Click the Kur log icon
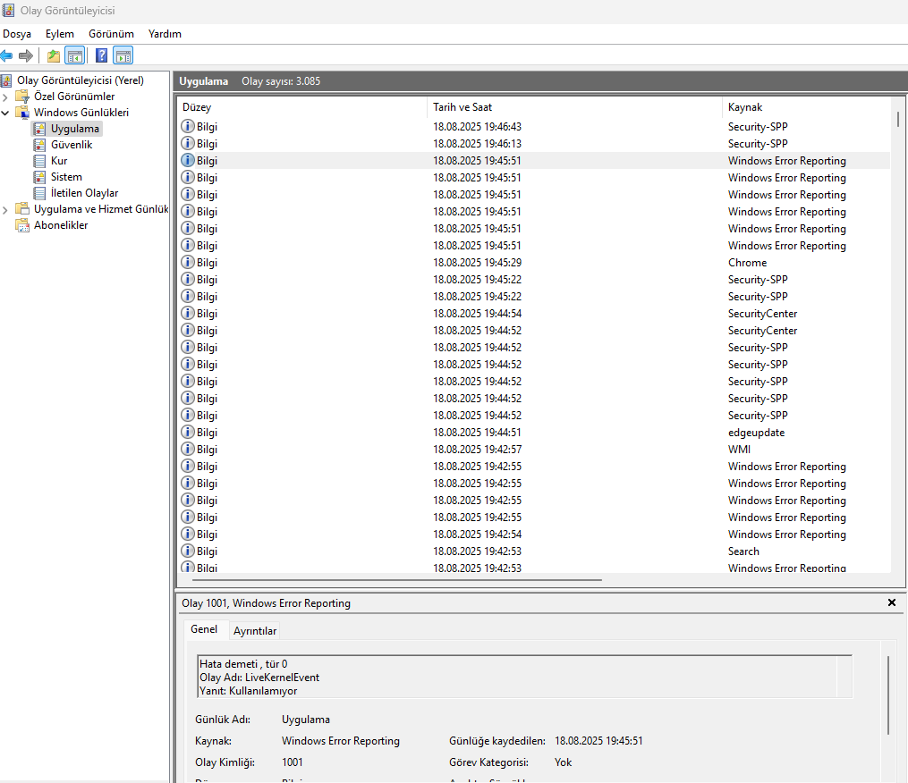This screenshot has height=783, width=908. 39,161
